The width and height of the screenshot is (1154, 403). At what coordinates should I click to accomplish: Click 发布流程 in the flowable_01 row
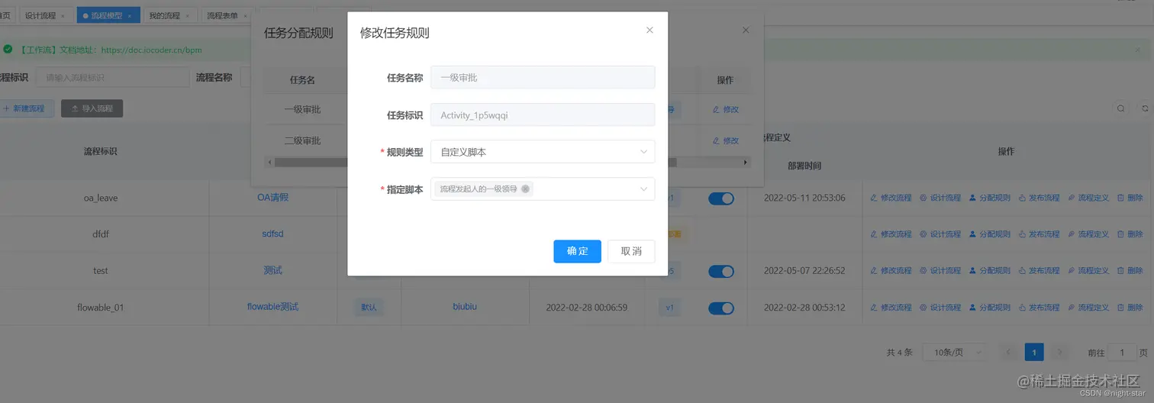(x=1039, y=308)
